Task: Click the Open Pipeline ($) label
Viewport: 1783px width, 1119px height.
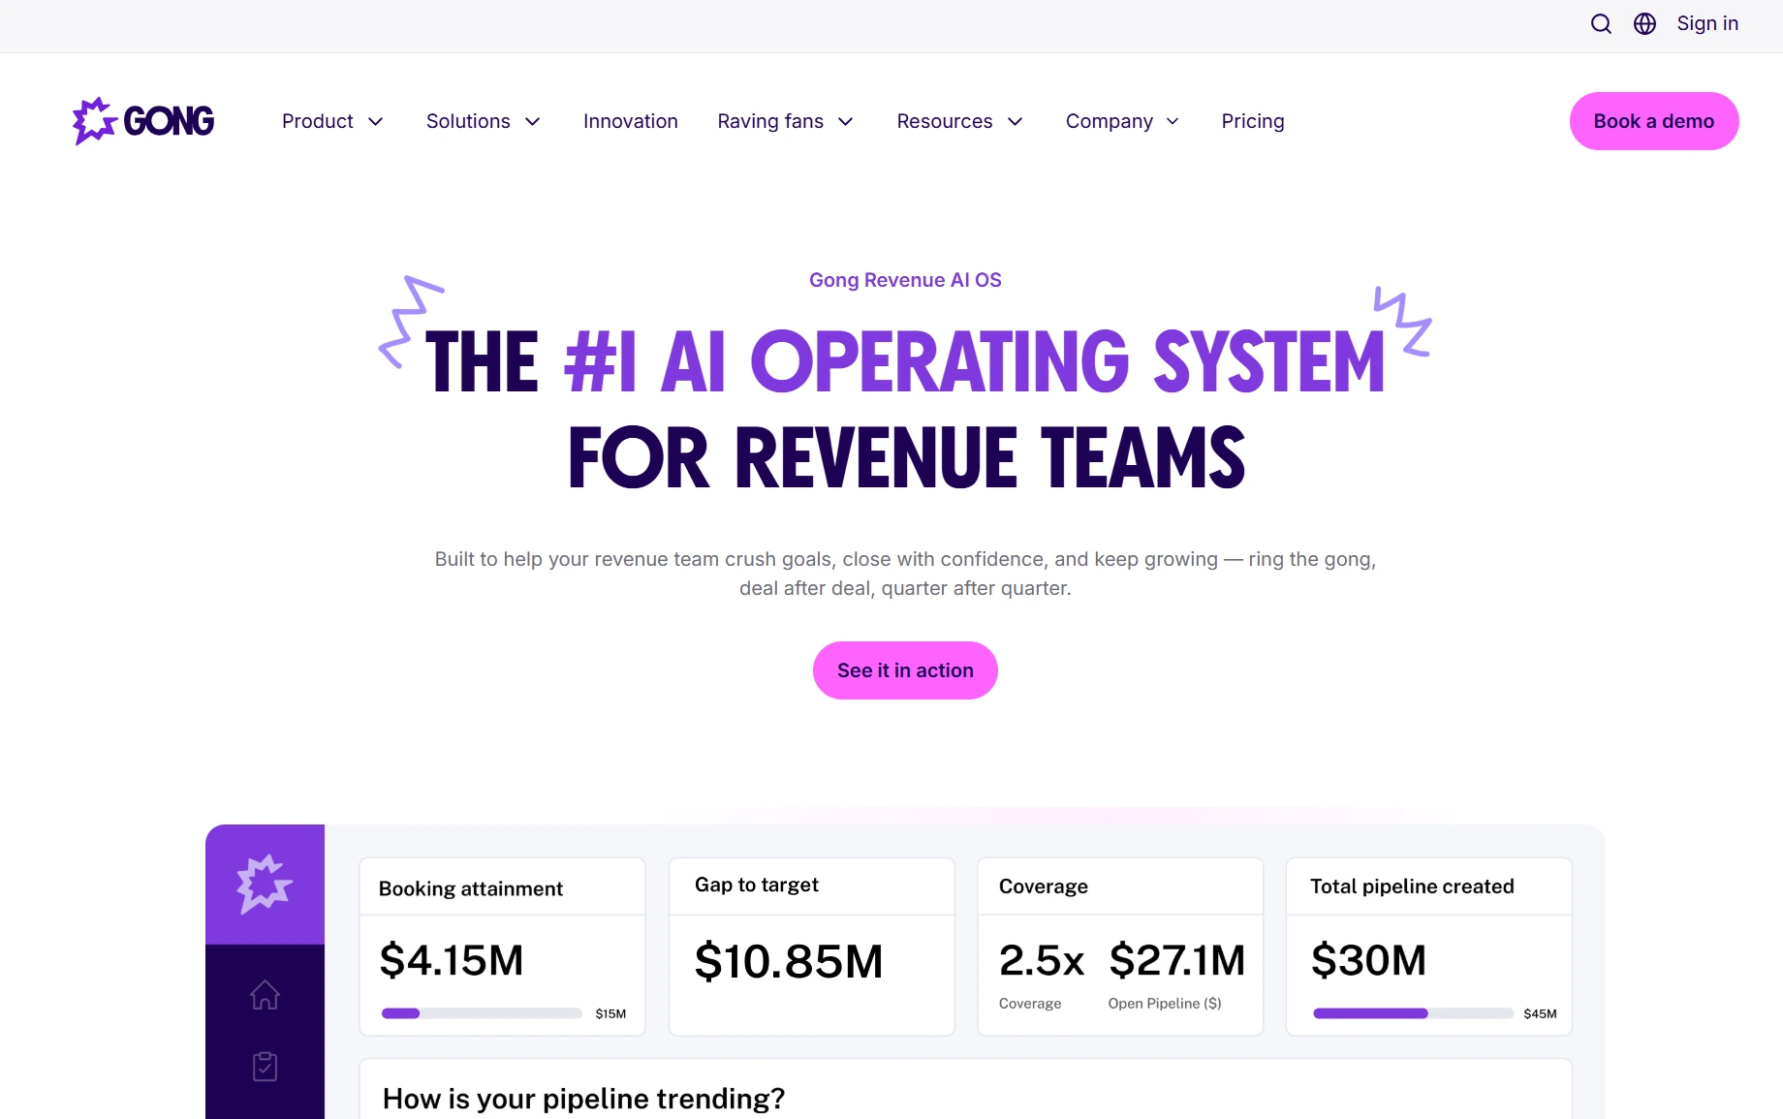Action: click(x=1165, y=1004)
